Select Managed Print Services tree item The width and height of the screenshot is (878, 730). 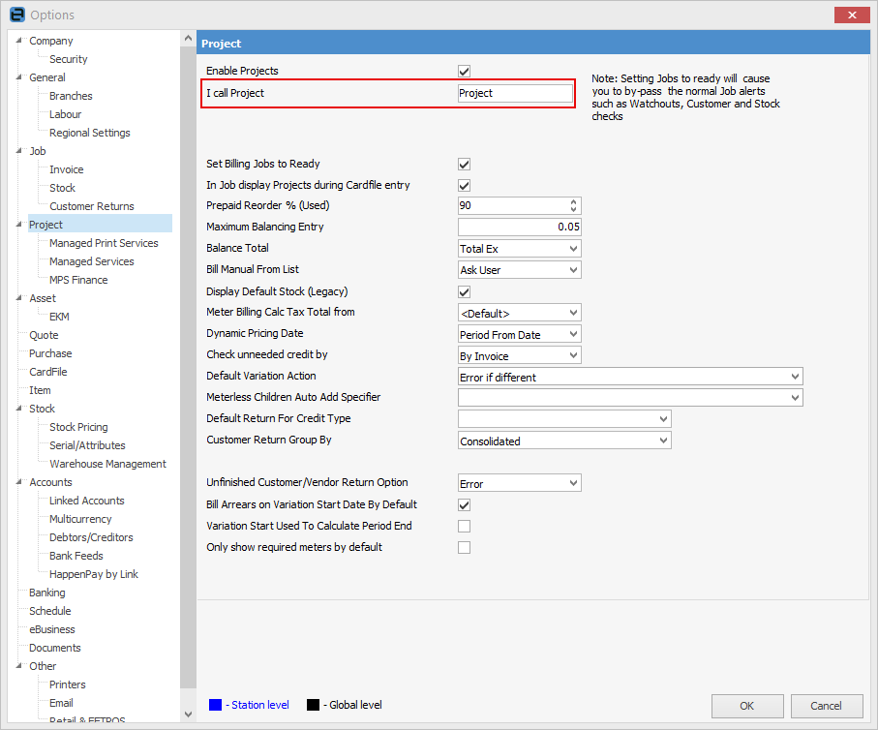click(104, 243)
